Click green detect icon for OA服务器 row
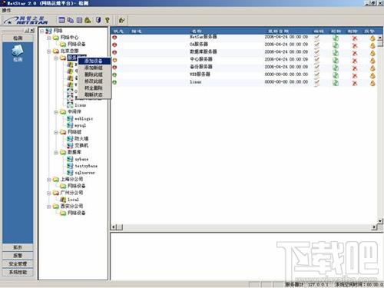 coord(336,45)
